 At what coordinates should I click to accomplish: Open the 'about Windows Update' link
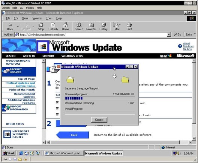(188, 46)
